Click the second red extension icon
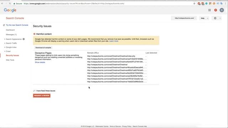Viewport: 228px width, 128px height. point(203,4)
